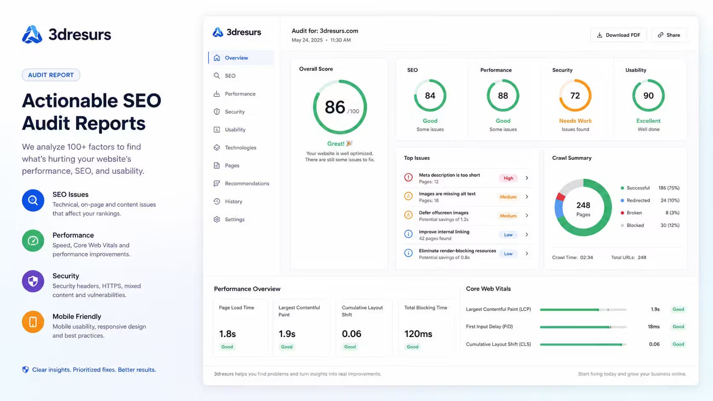Open the Technologies menu item
Screen dimensions: 713x401
pyautogui.click(x=241, y=147)
